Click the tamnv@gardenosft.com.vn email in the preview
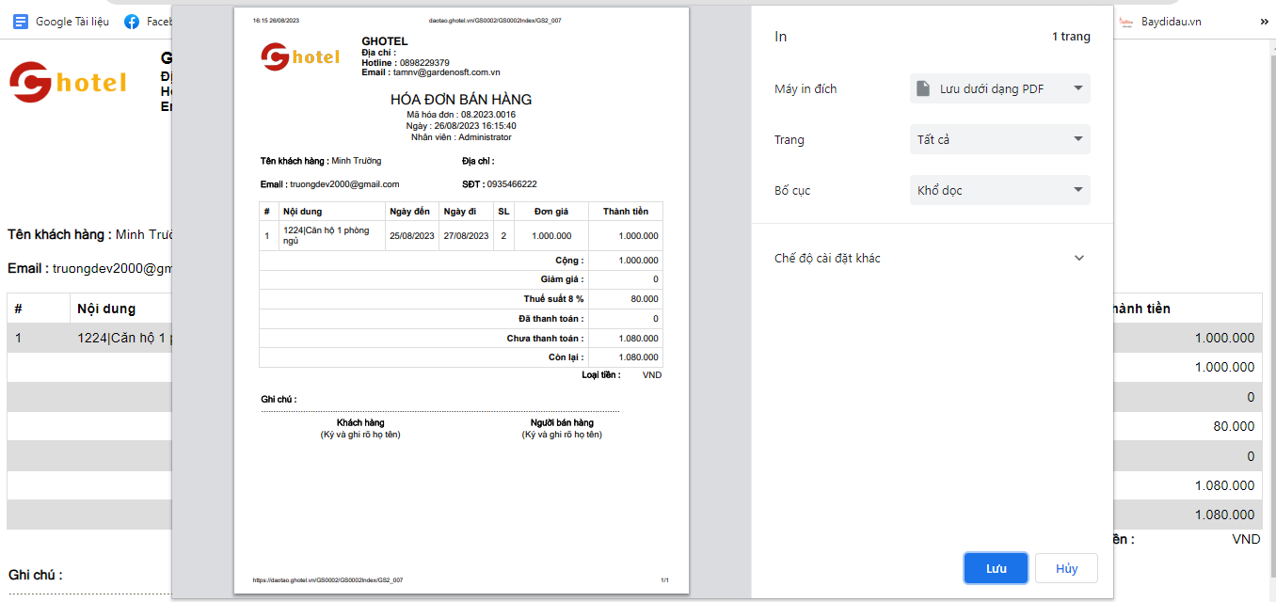The width and height of the screenshot is (1276, 602). 446,72
